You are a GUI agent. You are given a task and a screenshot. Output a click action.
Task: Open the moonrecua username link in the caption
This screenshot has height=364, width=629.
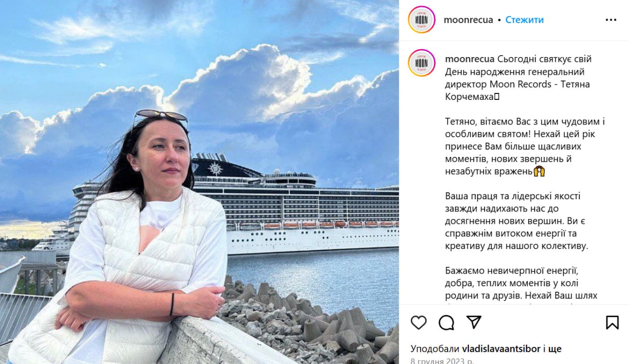pos(470,59)
